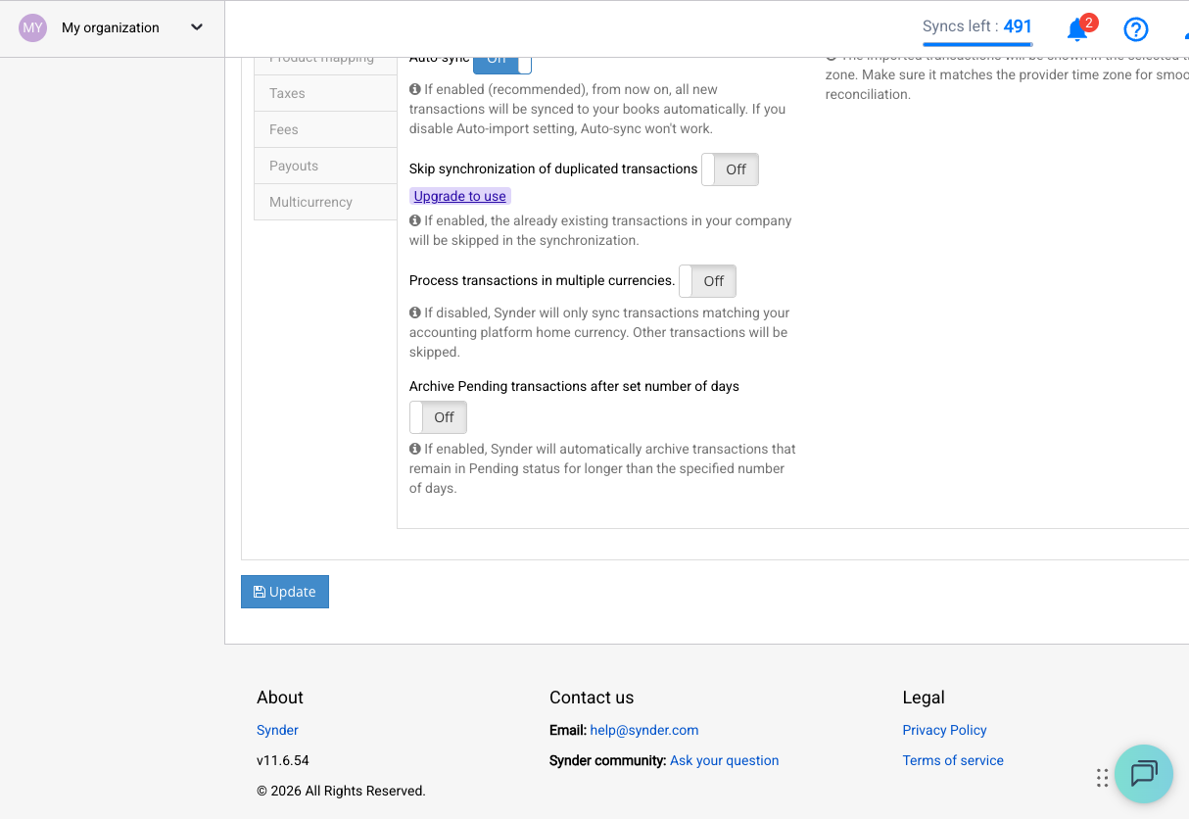This screenshot has width=1189, height=819.
Task: Toggle Archive Pending transactions on
Action: (x=438, y=416)
